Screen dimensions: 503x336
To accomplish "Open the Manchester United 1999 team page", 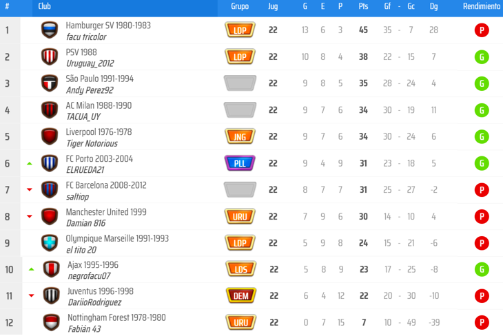I will pos(106,212).
